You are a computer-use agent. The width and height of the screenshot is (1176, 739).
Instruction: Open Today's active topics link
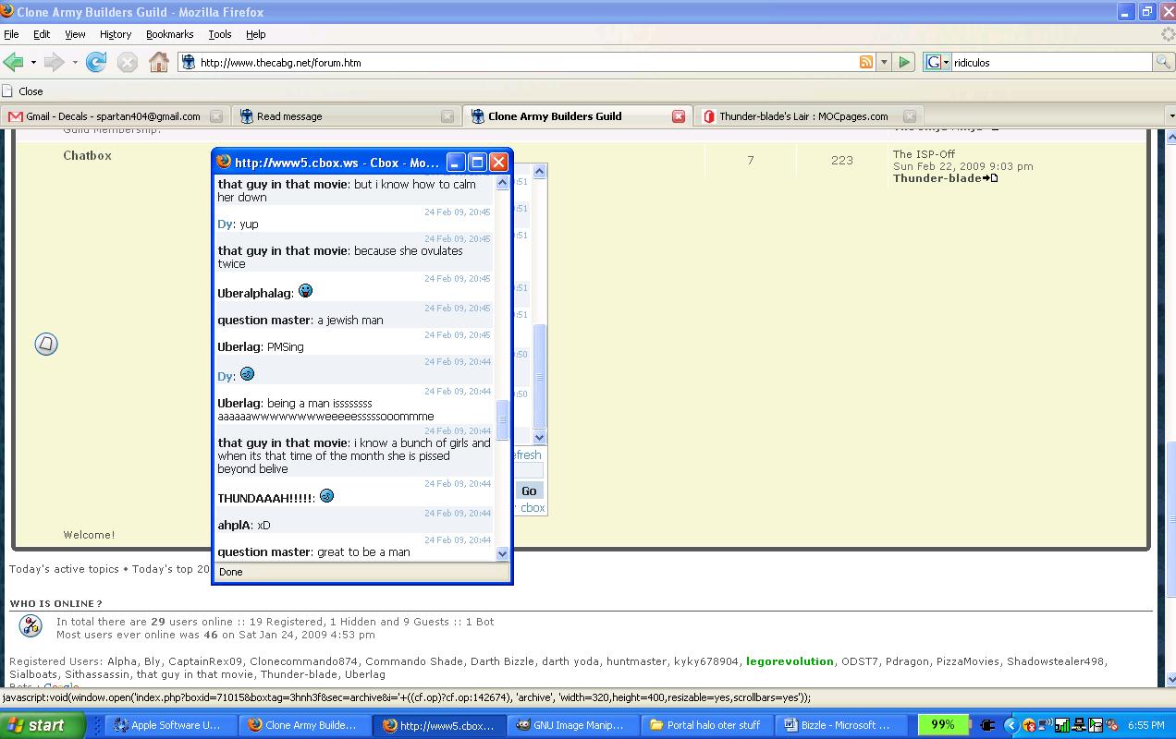click(64, 569)
